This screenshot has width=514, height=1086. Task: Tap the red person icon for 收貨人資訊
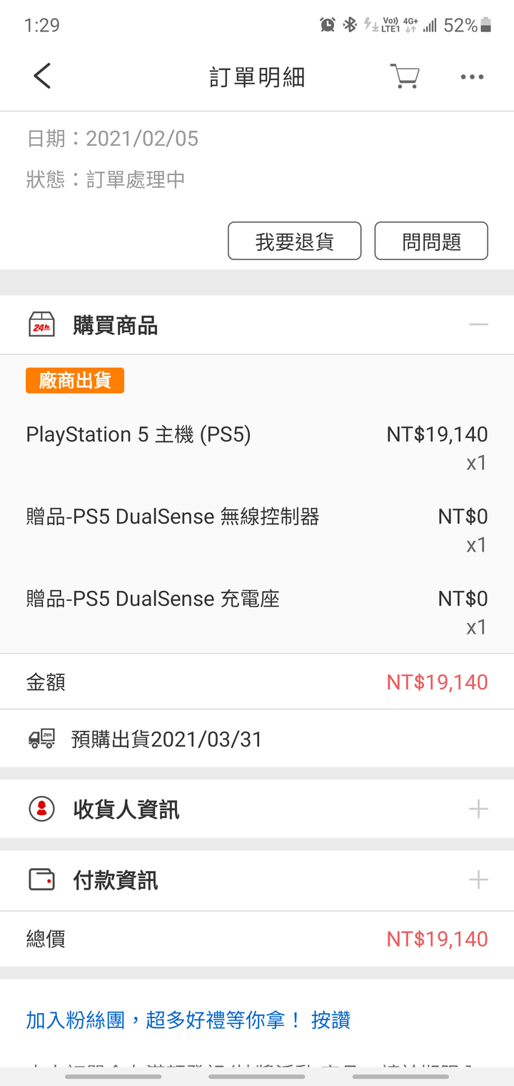(41, 809)
